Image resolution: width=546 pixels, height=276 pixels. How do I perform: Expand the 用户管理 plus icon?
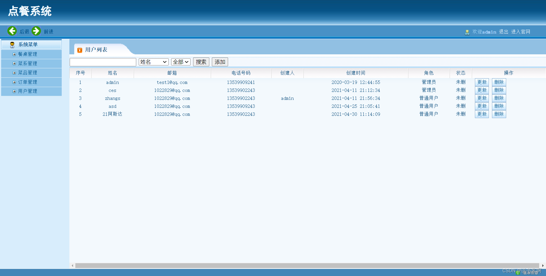[14, 91]
